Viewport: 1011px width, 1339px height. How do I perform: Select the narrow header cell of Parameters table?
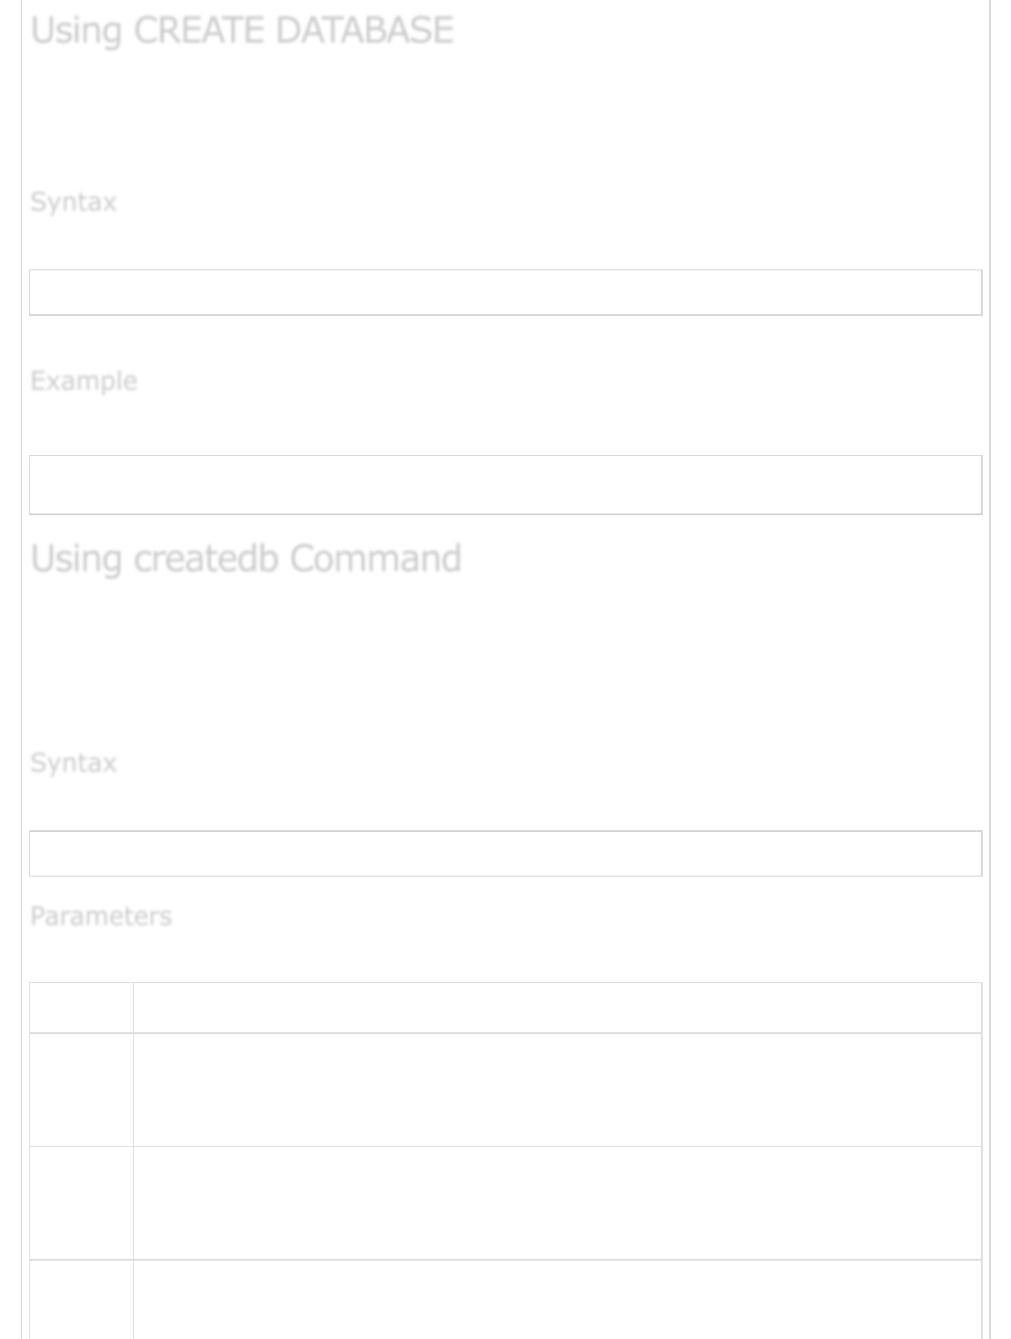click(81, 1008)
